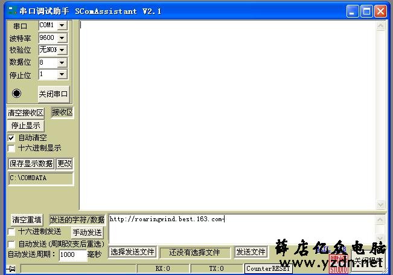Image resolution: width=393 pixels, height=275 pixels.
Task: Click the 发送的字符/数据 label
Action: point(77,220)
